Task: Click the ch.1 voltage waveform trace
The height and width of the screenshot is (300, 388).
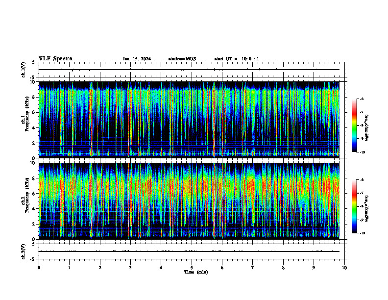Action: [189, 70]
